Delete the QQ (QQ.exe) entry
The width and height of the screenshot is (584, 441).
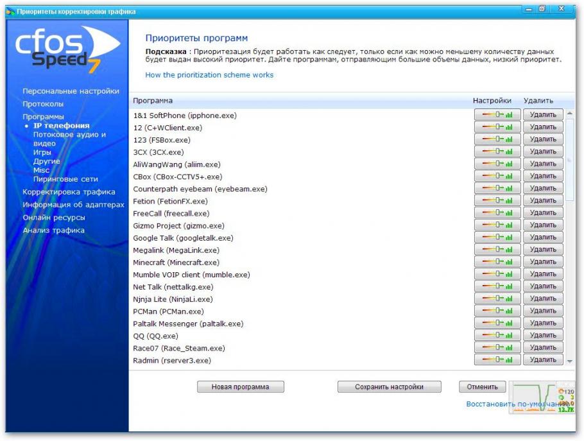click(x=543, y=335)
